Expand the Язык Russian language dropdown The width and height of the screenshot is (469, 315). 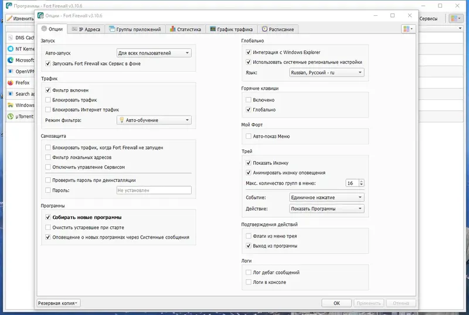point(327,72)
